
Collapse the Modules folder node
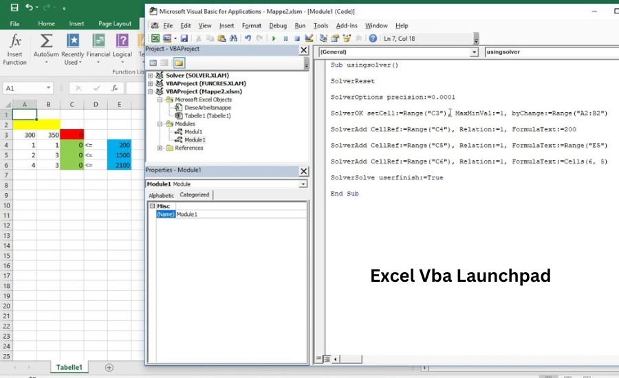point(160,124)
